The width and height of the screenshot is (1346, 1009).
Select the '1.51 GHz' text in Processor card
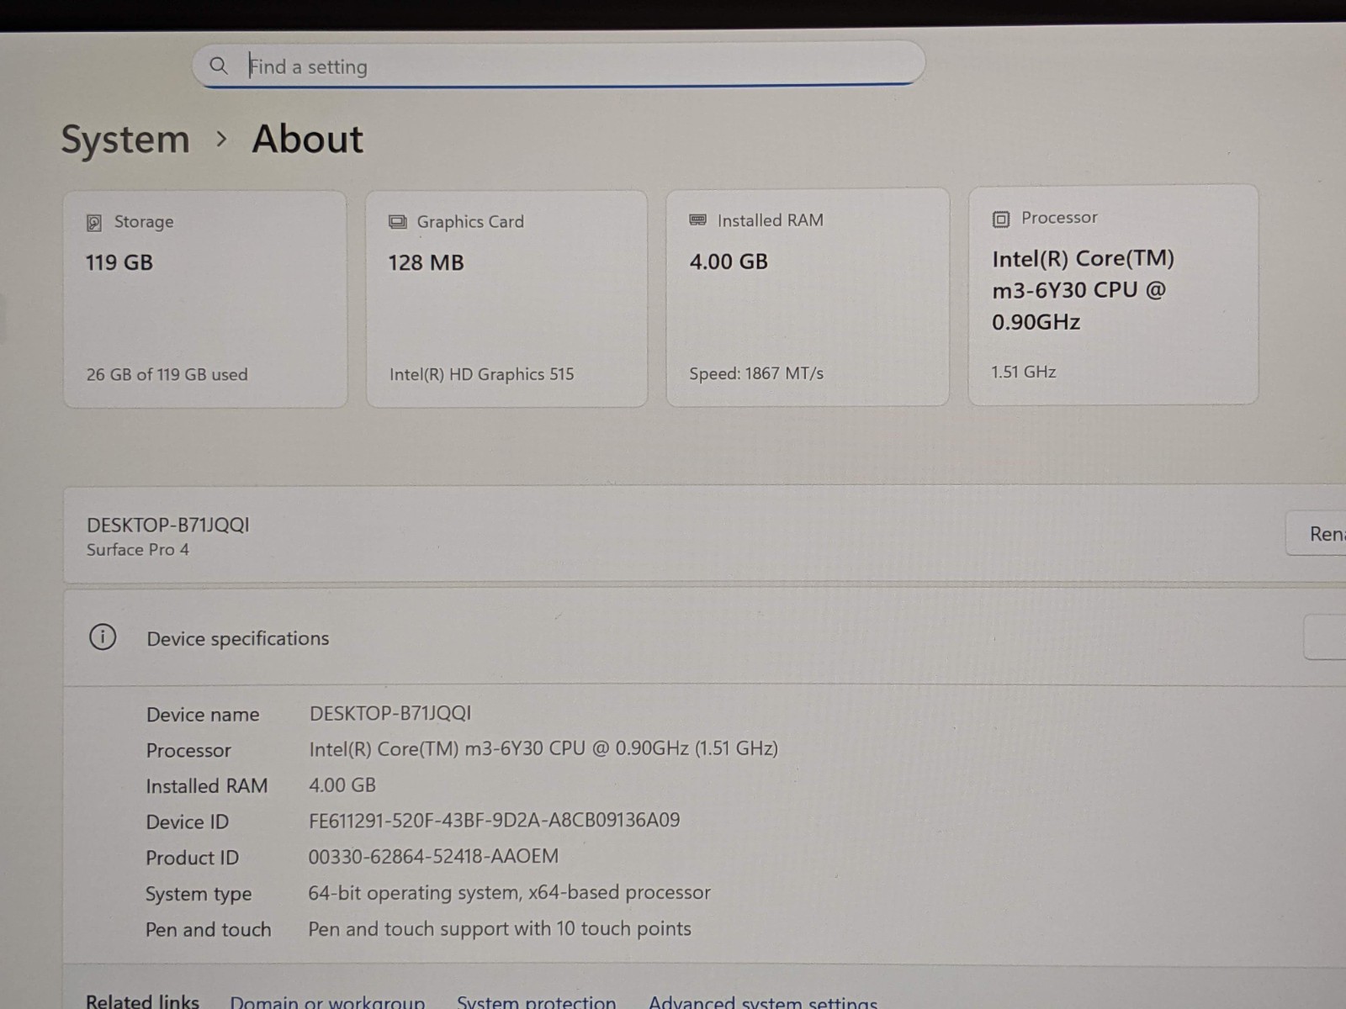click(x=1023, y=372)
